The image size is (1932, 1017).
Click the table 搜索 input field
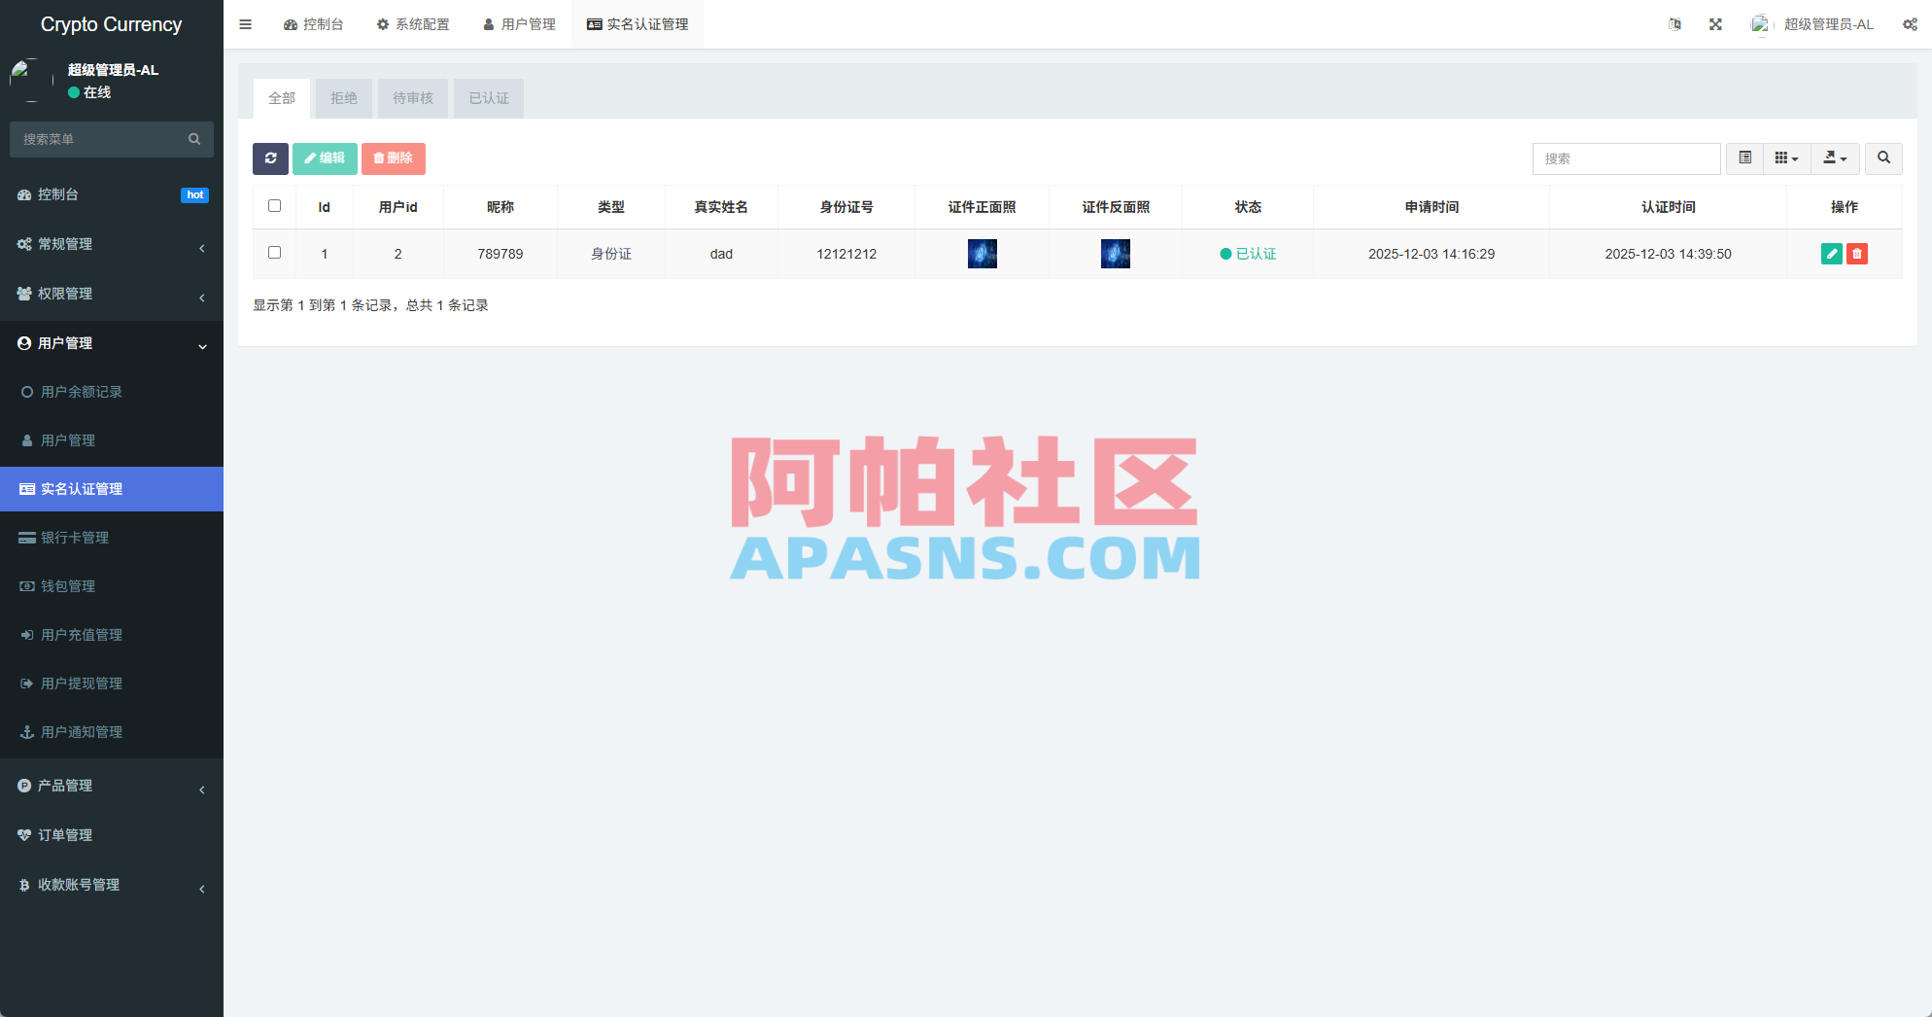tap(1626, 158)
